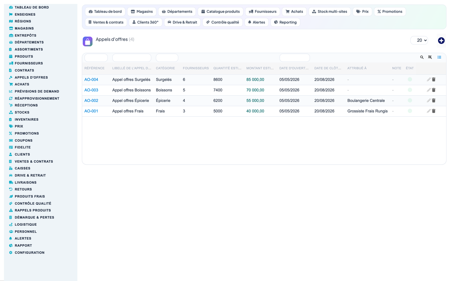Image resolution: width=455 pixels, height=281 pixels.
Task: Open reference link AO-002
Action: tap(91, 101)
